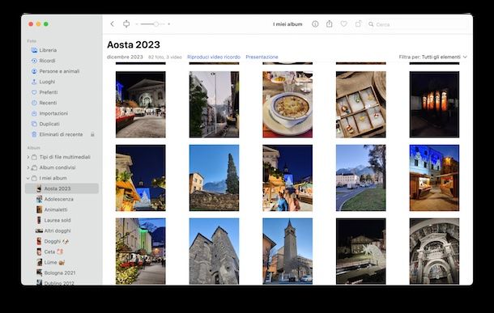Open Luoghi in the sidebar
This screenshot has width=494, height=313.
(47, 82)
